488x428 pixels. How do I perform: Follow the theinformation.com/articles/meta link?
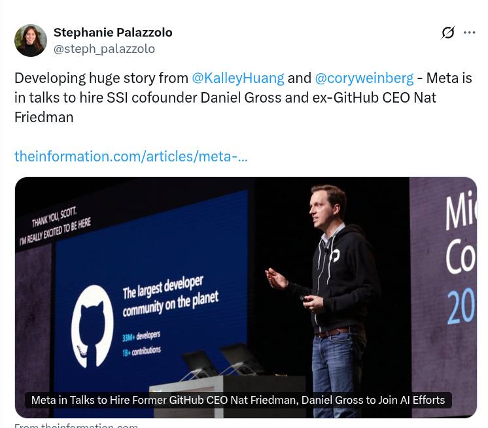(x=131, y=156)
